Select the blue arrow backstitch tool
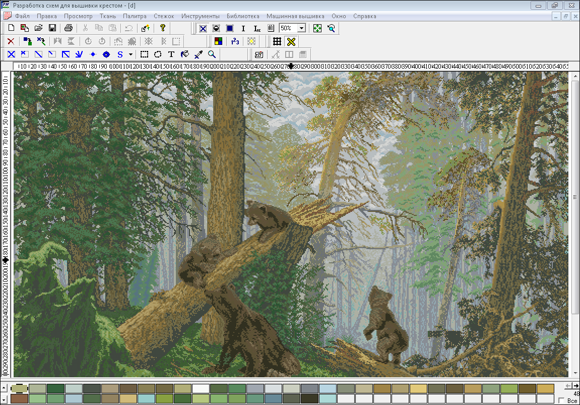Screen dimensions: 580x405 79,54
